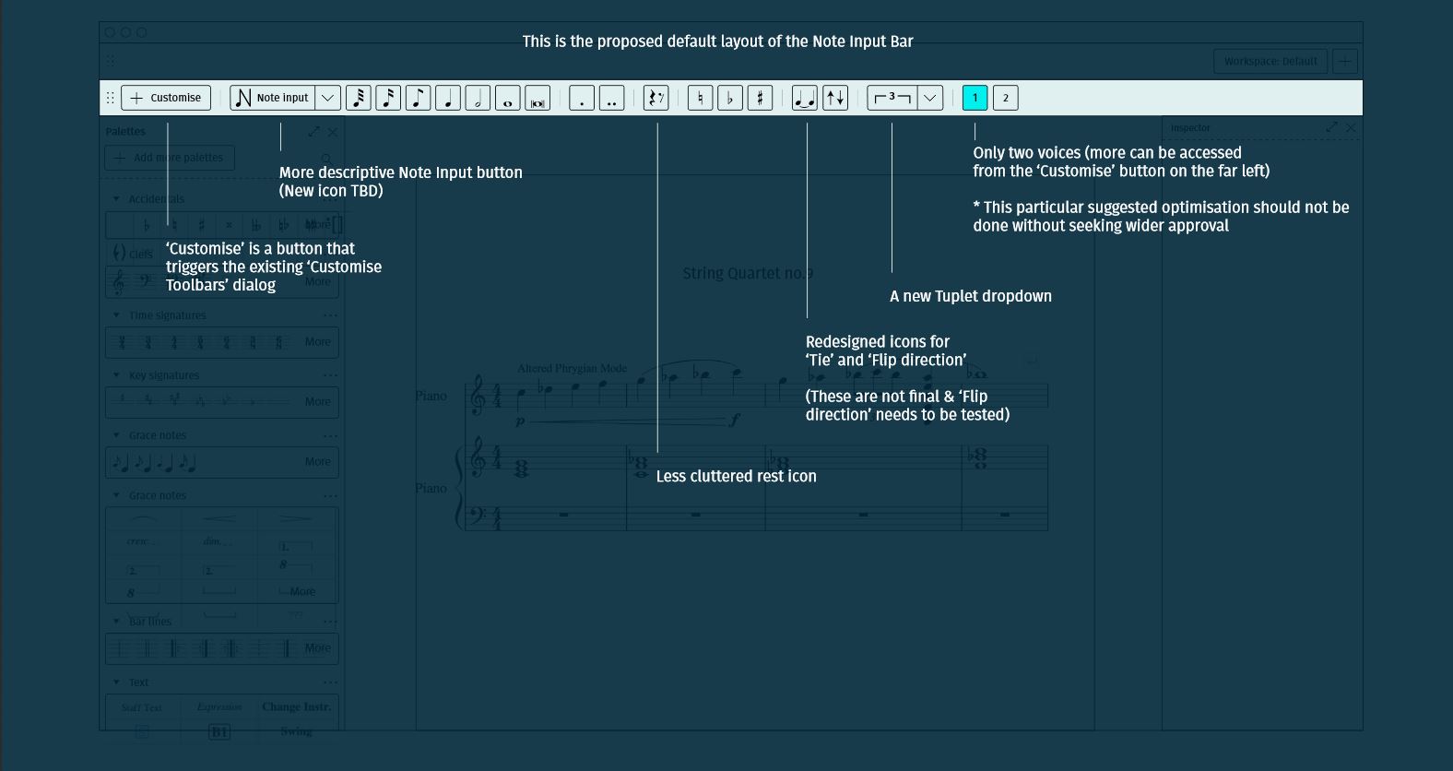
Task: Select the whole note duration
Action: (508, 98)
